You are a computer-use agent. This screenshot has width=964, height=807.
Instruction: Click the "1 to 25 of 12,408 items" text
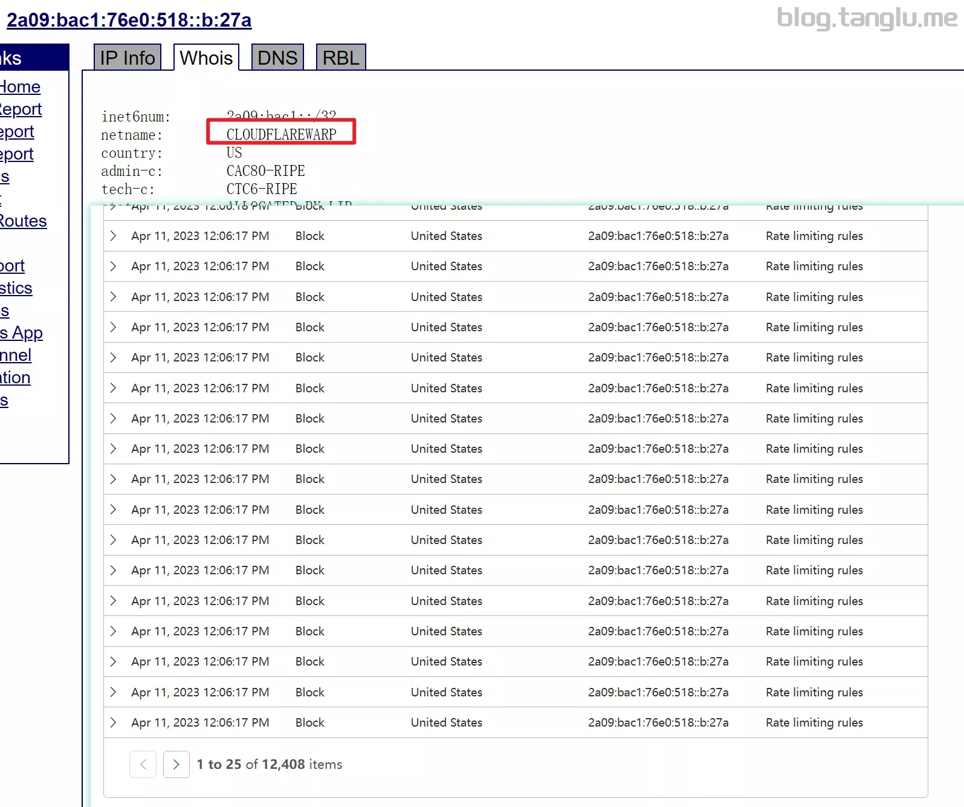pos(269,765)
